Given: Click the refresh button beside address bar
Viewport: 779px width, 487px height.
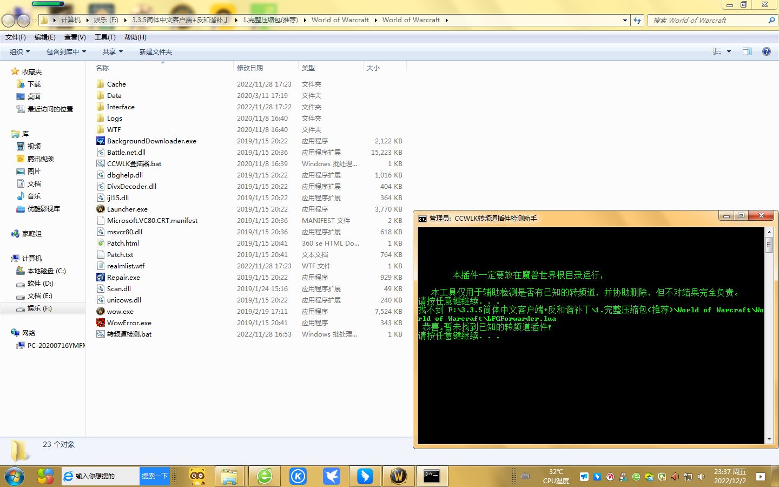Looking at the screenshot, I should coord(637,20).
